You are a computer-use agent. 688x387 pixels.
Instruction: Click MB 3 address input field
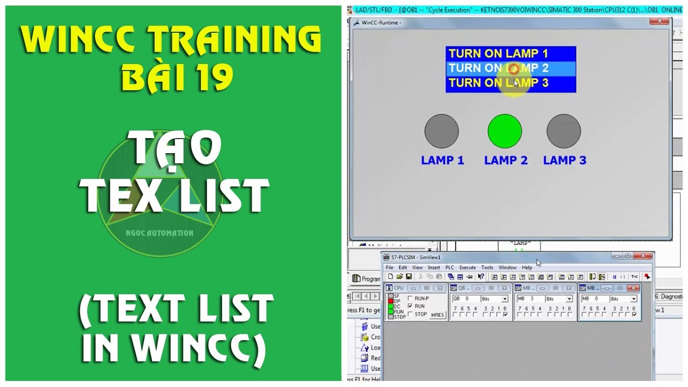pyautogui.click(x=531, y=299)
